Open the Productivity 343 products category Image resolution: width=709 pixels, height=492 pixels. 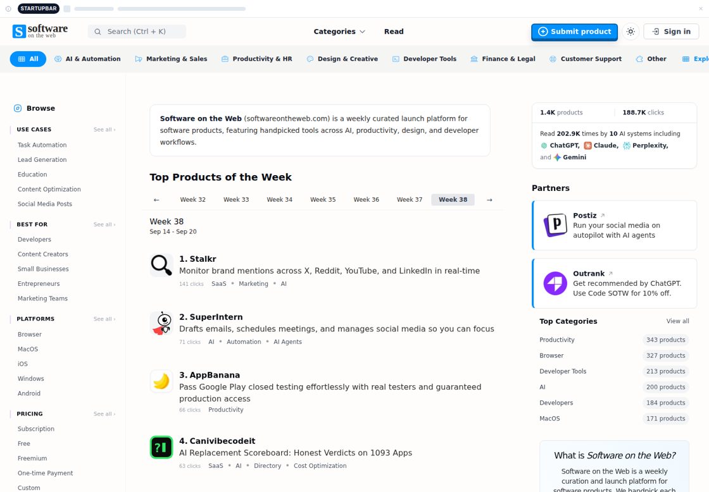(614, 340)
